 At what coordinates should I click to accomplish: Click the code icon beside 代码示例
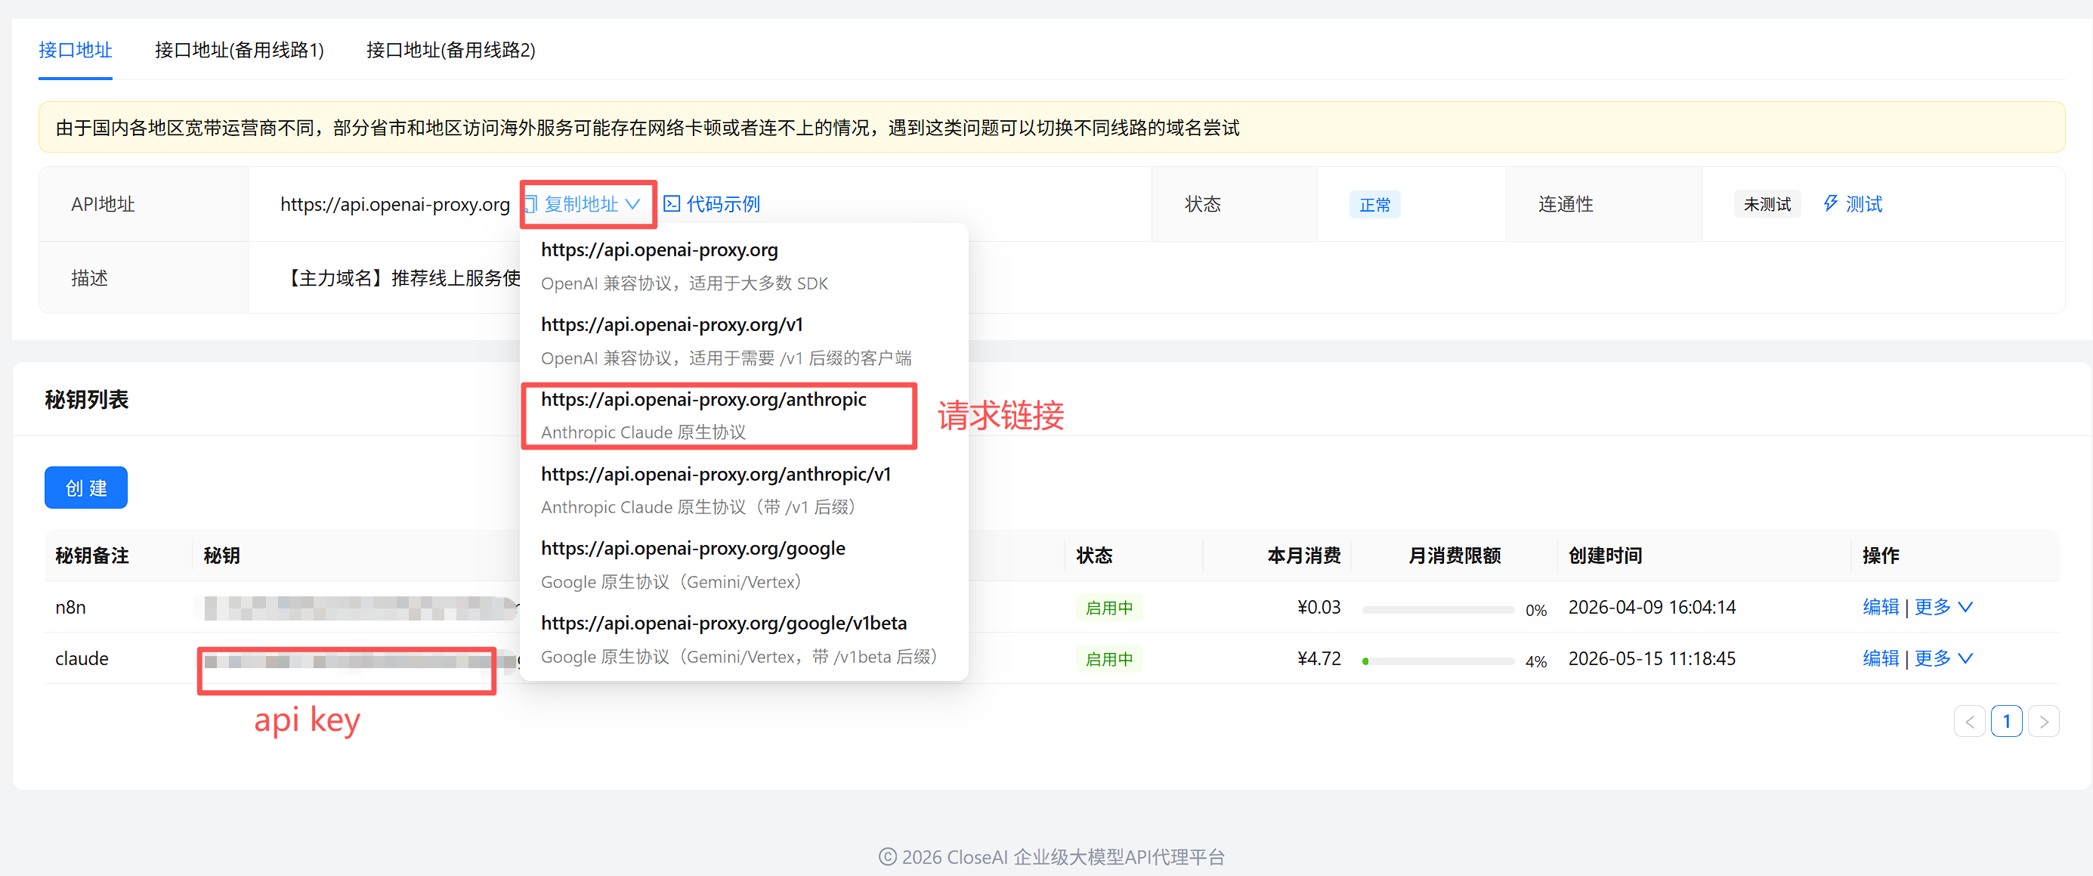coord(671,204)
